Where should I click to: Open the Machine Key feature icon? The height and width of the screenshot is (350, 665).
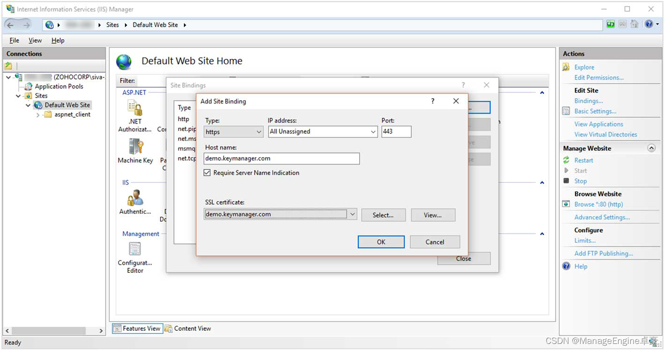[x=135, y=146]
